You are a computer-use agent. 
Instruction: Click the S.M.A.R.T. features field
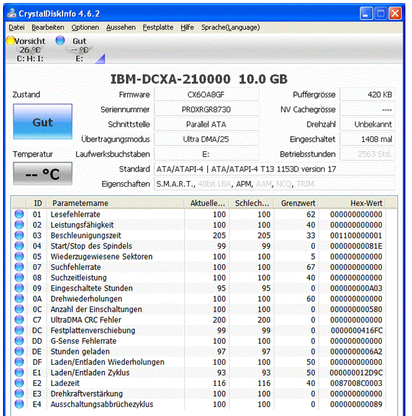[x=275, y=184]
